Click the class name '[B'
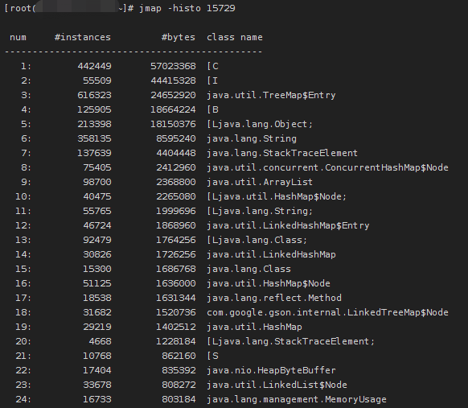The image size is (468, 408). pos(212,109)
